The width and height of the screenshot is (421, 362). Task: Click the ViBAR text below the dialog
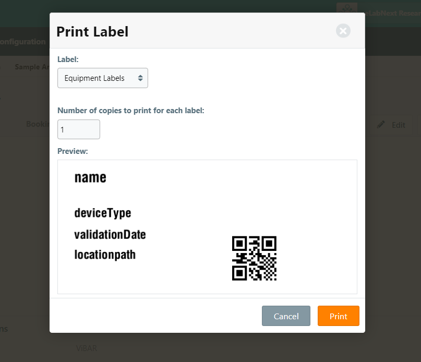pos(87,348)
